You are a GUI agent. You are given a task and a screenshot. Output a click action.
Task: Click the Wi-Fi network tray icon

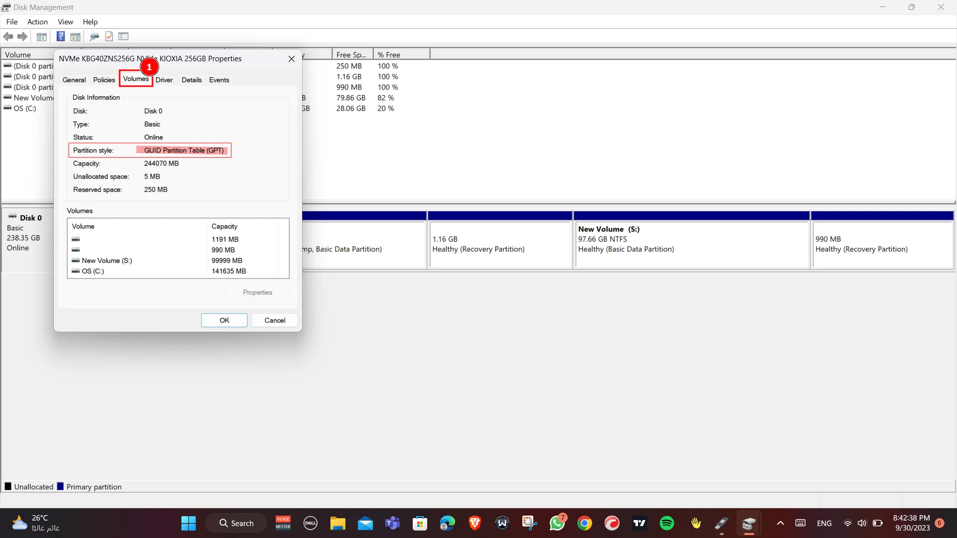(847, 523)
